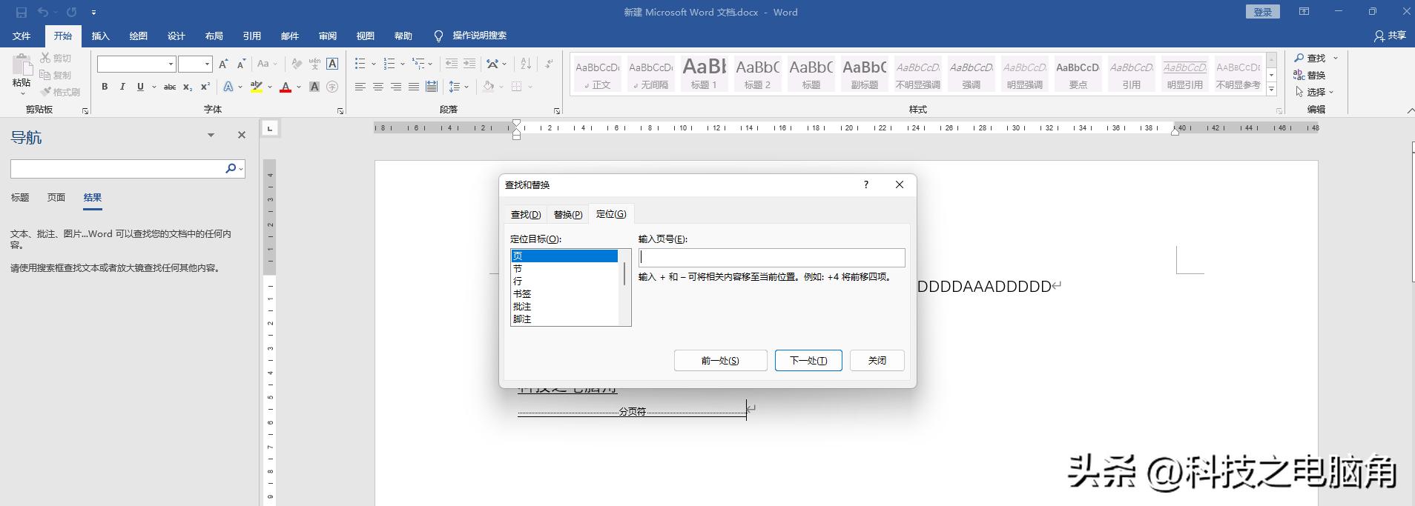Decrease font size with the shrink icon
This screenshot has height=506, width=1415.
[241, 64]
